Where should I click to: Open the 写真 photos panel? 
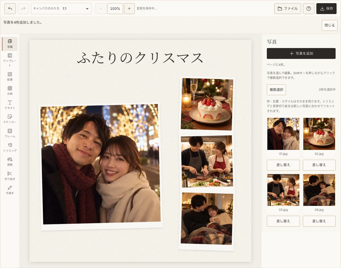click(10, 44)
